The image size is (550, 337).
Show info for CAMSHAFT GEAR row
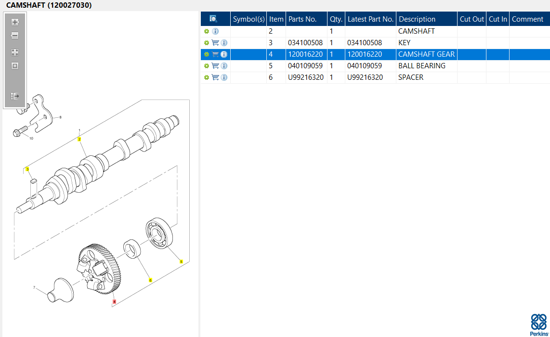click(x=224, y=54)
